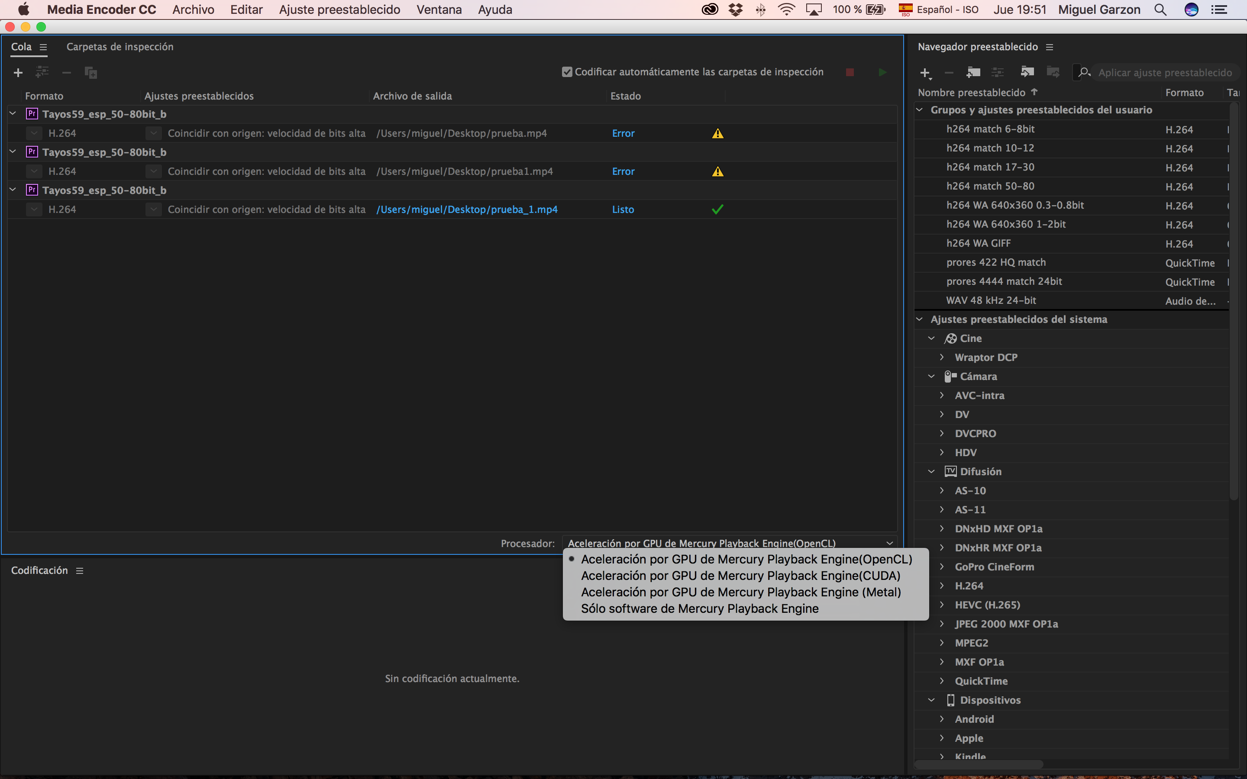Toggle Codificar automáticamente las carpetas checkbox
Screen dimensions: 1247x779
pos(565,73)
